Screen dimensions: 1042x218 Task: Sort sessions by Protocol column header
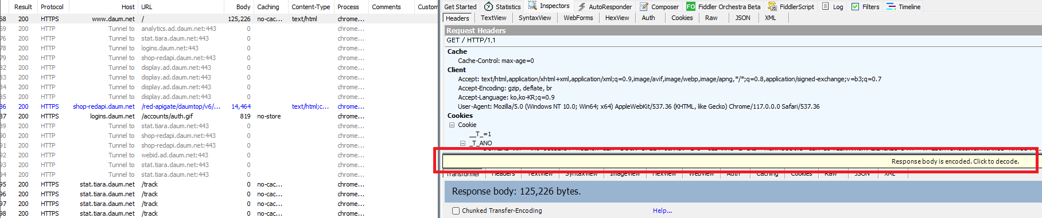click(x=52, y=7)
